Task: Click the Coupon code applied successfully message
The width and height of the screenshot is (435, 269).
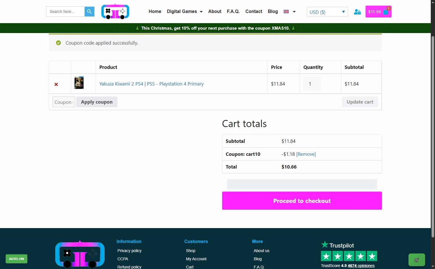Action: tap(102, 43)
